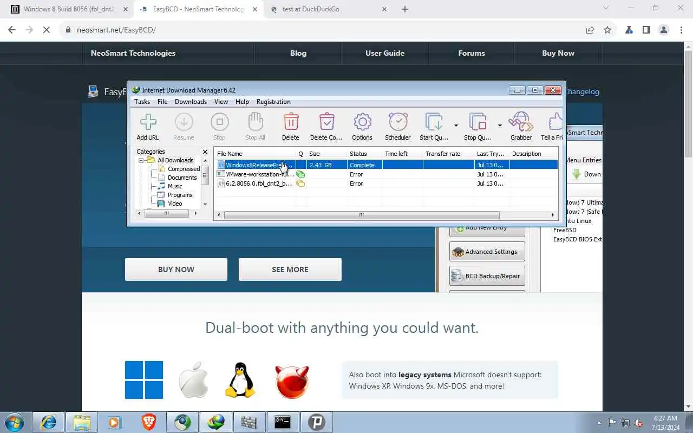The width and height of the screenshot is (693, 433).
Task: Select the Video category
Action: [x=175, y=204]
